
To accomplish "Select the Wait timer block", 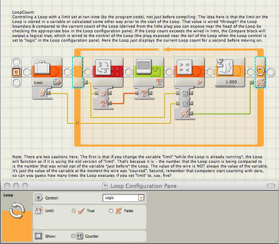I will [x=230, y=72].
